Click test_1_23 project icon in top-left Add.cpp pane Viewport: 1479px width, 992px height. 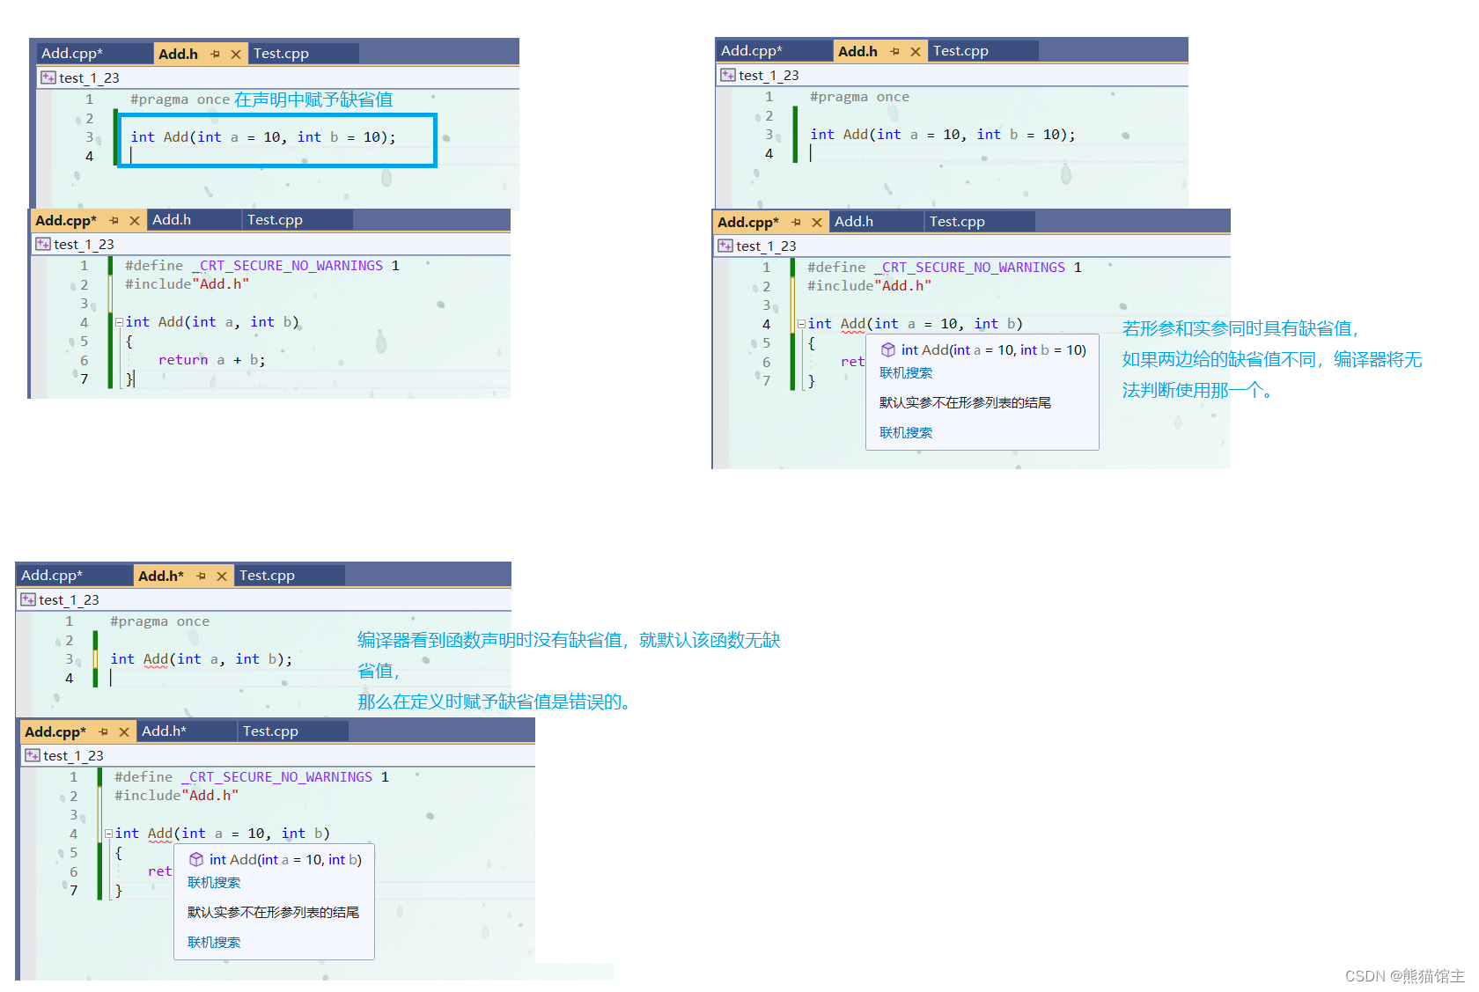43,244
